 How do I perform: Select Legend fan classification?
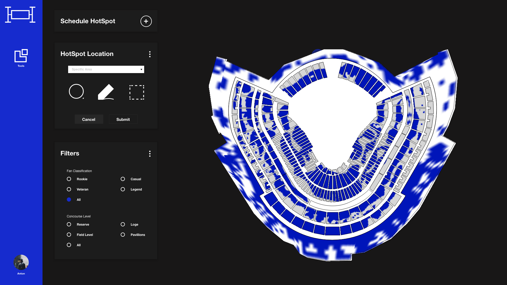(x=123, y=189)
